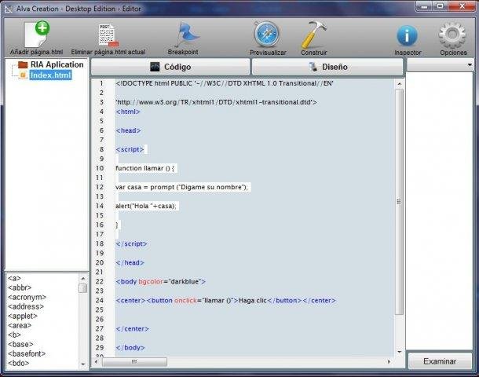Click code editor horizontal scroll right arrow
The height and width of the screenshot is (377, 479).
389,362
